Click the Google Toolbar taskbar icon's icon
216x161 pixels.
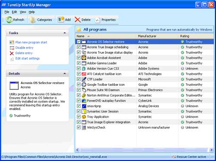(x=84, y=84)
